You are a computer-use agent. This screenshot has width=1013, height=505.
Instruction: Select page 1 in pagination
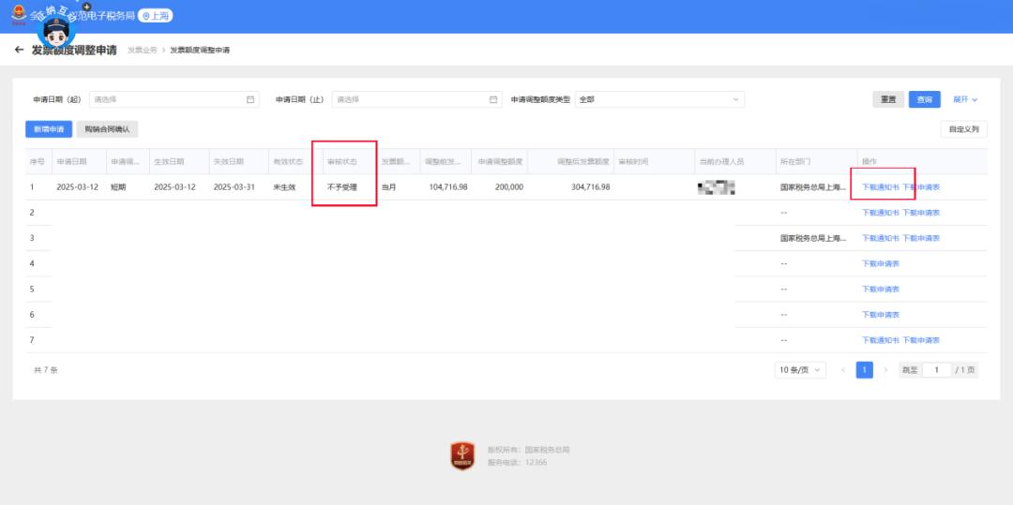[865, 369]
